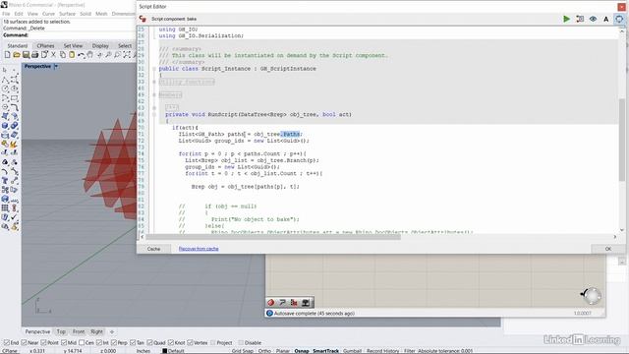Open the Surface menu in Rhino
629x354 pixels.
click(x=67, y=14)
